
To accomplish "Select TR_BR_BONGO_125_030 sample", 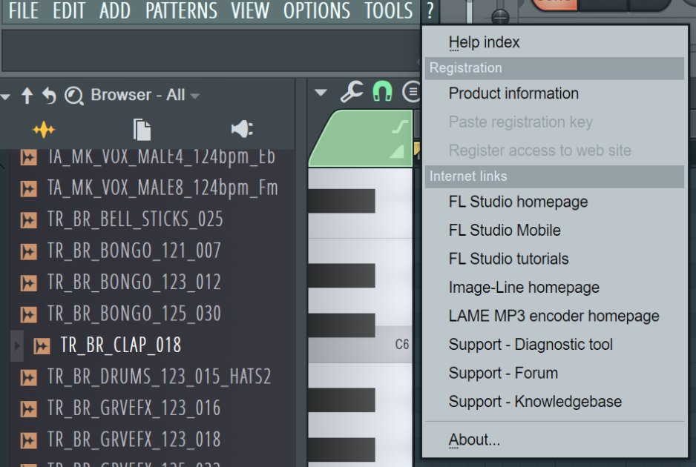I will point(134,314).
